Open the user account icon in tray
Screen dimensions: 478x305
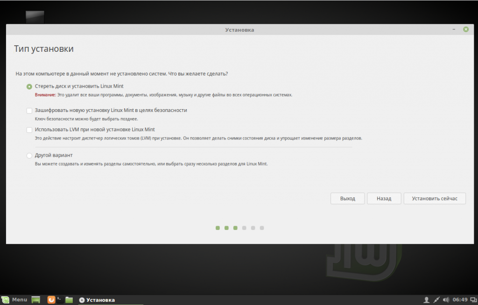point(426,299)
